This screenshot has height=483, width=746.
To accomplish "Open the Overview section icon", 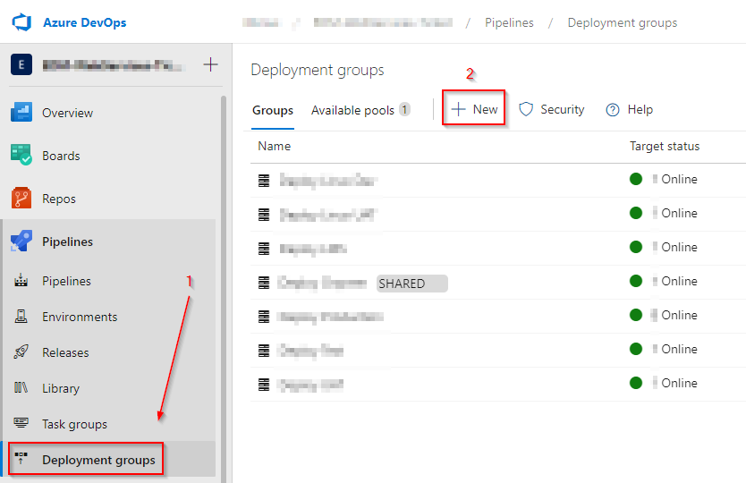I will point(21,113).
